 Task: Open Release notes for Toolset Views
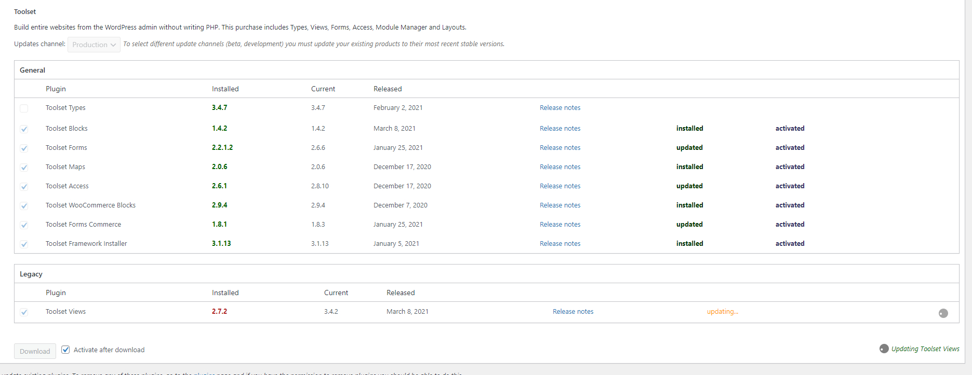coord(573,312)
